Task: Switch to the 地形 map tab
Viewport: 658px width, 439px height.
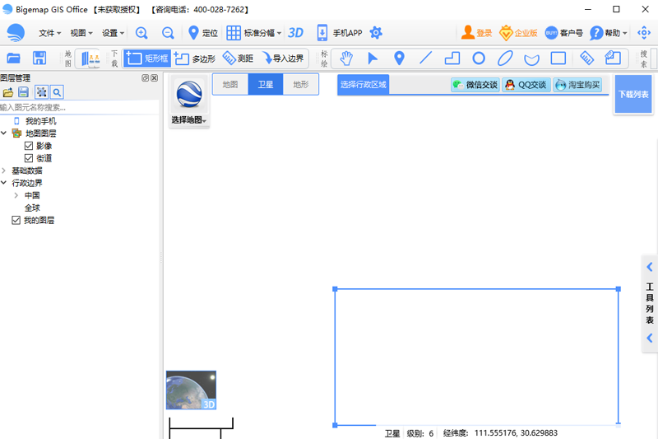Action: [x=301, y=84]
